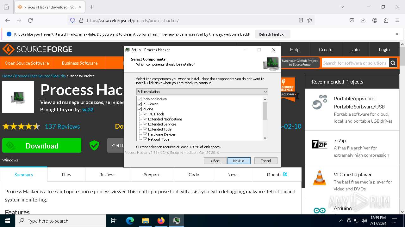The height and width of the screenshot is (227, 405).
Task: Uncheck the .NET Tools component
Action: coord(145,114)
